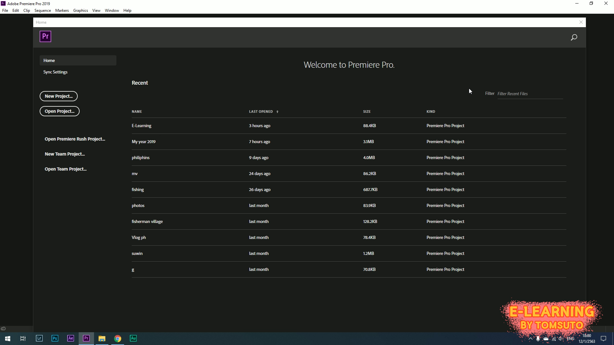Open the search magnifier icon
Viewport: 614px width, 345px height.
click(x=574, y=37)
